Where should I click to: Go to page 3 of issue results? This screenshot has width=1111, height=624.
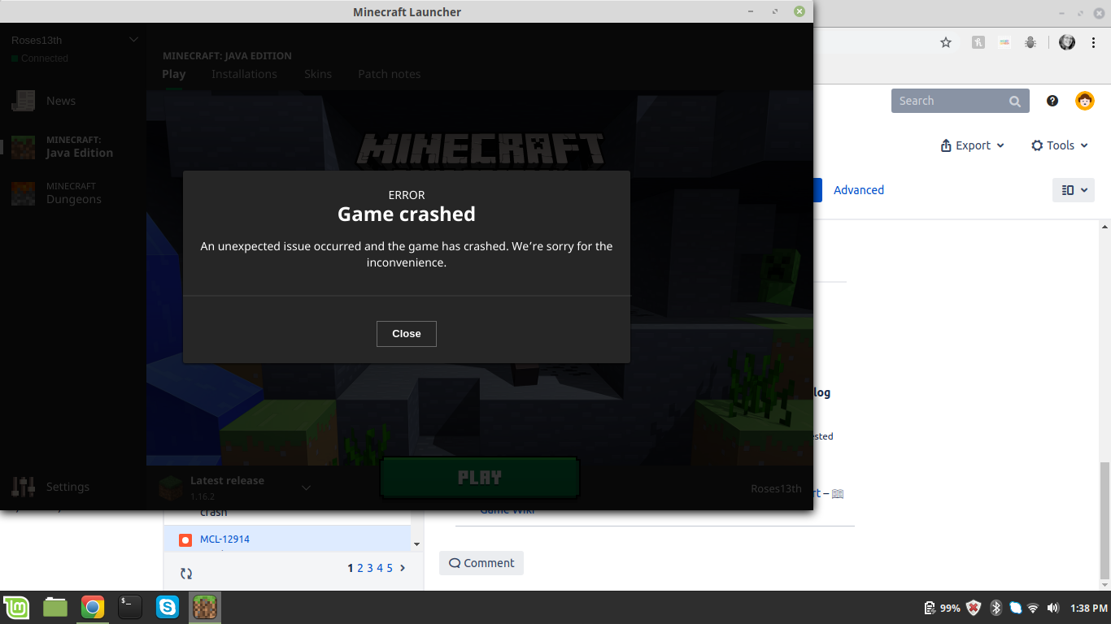click(370, 568)
